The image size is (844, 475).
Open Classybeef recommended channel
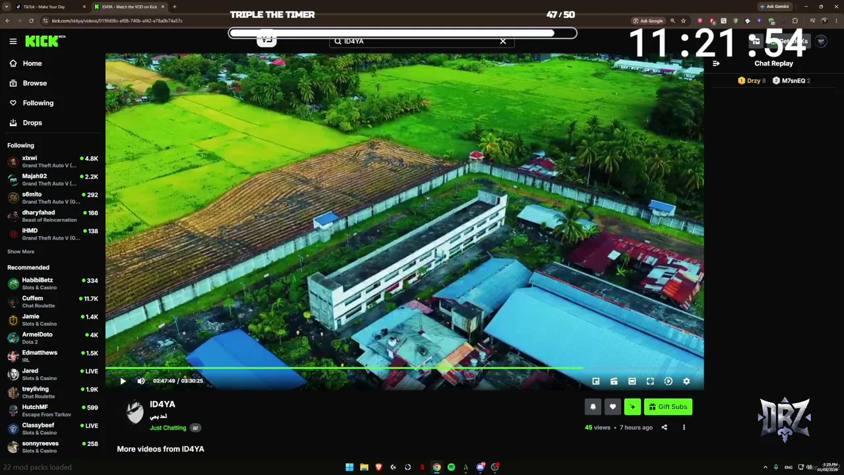pos(53,429)
